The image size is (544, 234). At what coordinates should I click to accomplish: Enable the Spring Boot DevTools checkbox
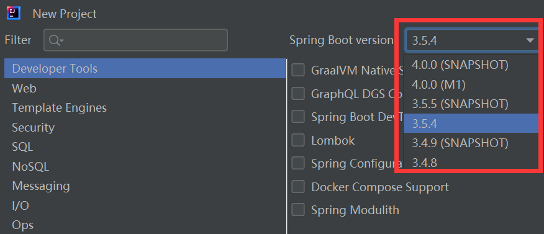pos(297,117)
